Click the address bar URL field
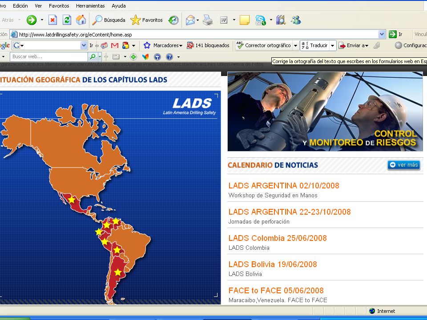427x320 pixels. tap(197, 35)
